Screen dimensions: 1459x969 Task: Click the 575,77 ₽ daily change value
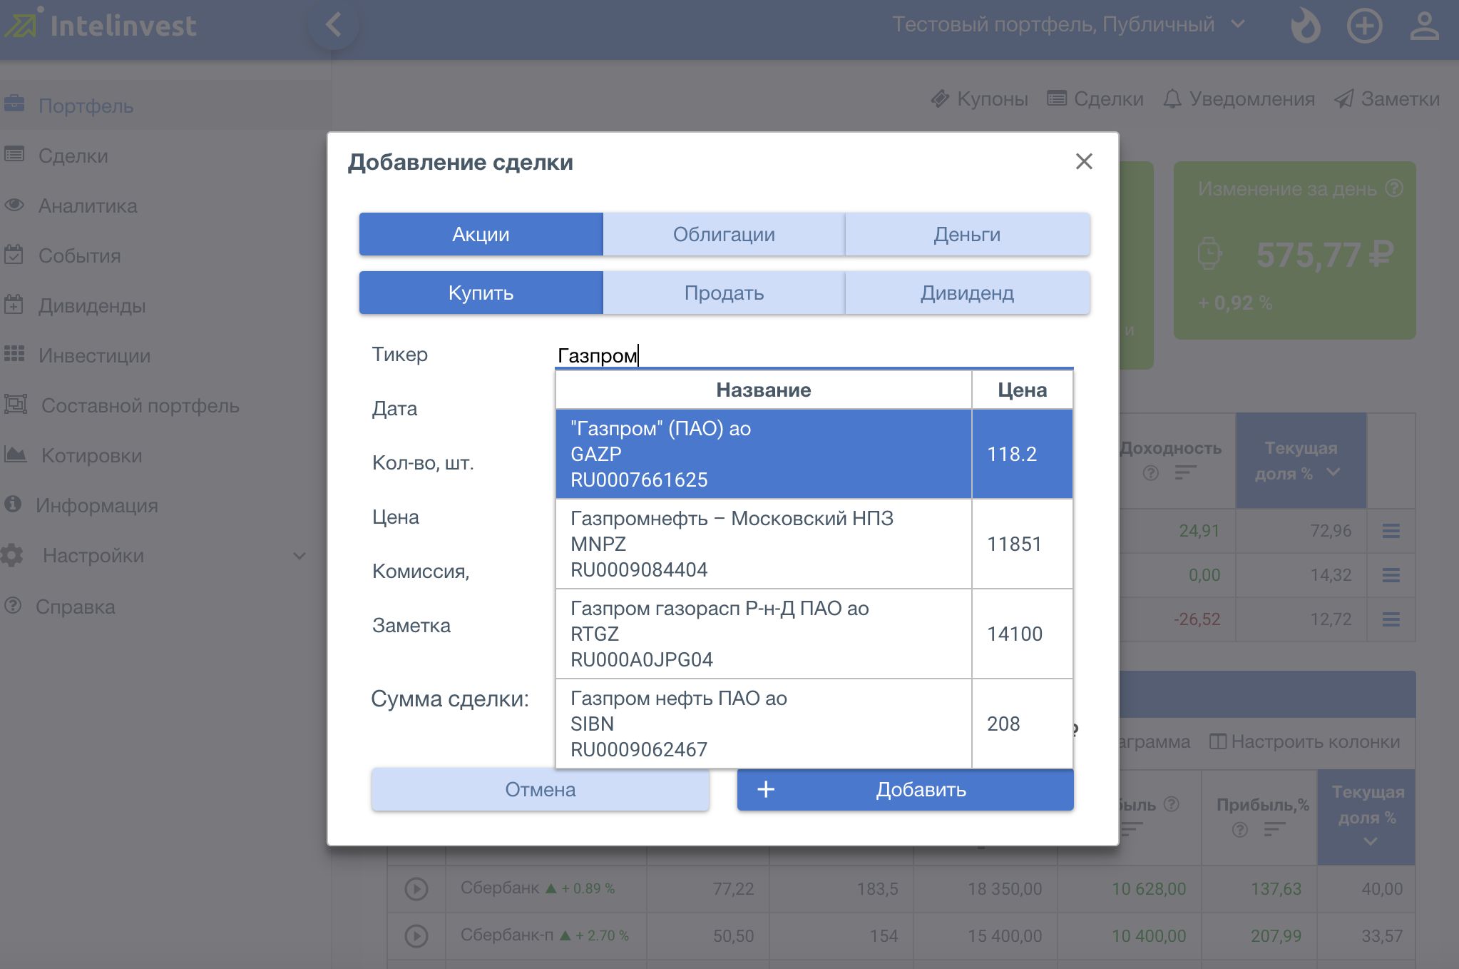pos(1325,255)
